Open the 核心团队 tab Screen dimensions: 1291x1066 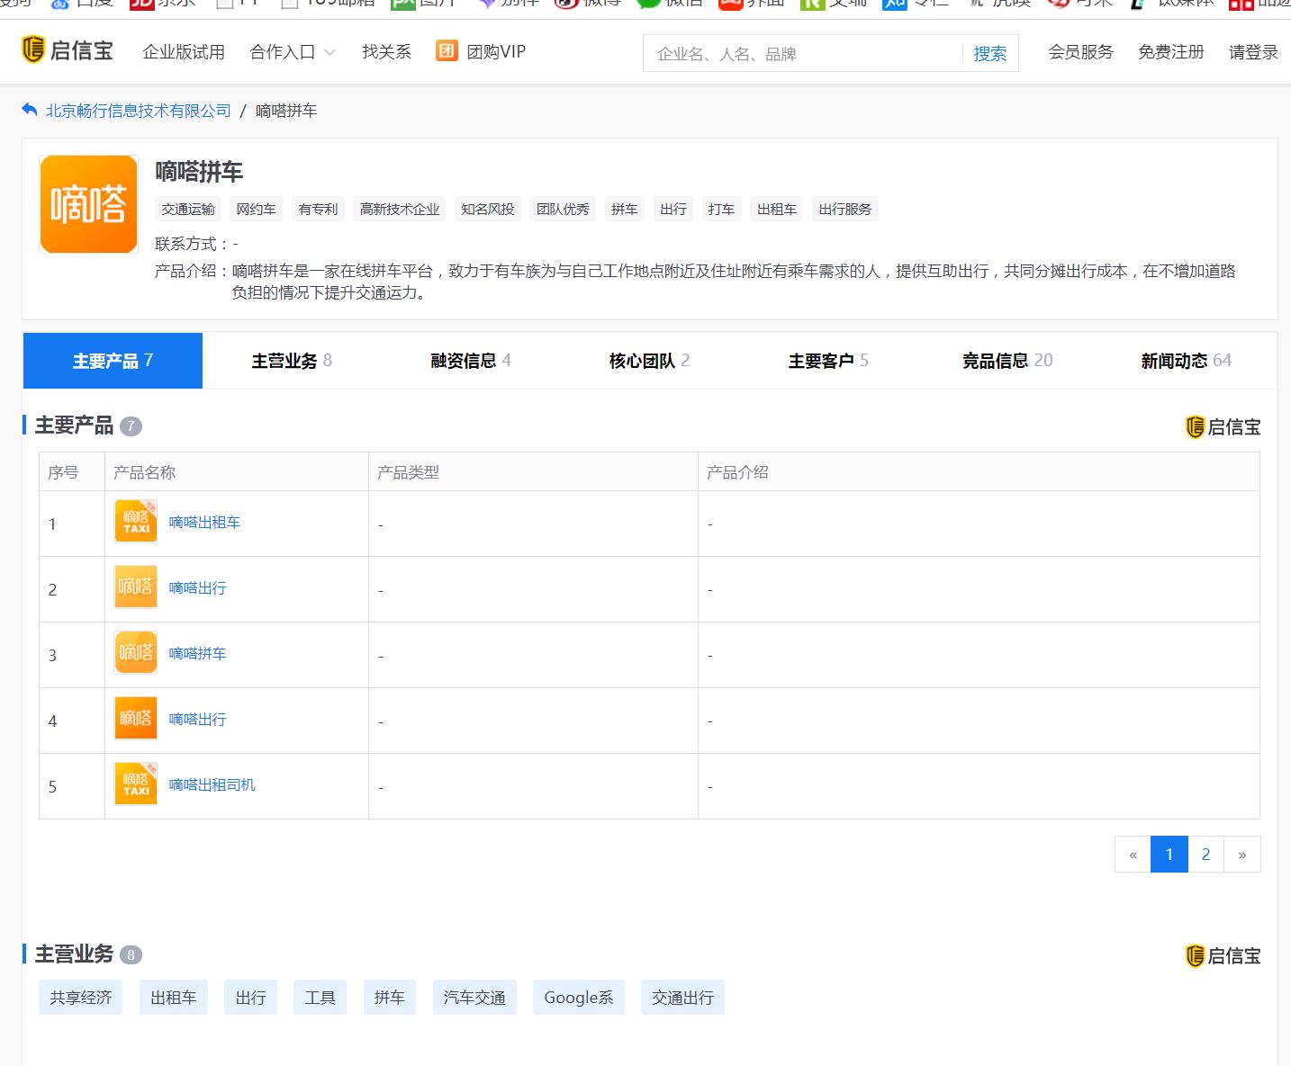(649, 361)
